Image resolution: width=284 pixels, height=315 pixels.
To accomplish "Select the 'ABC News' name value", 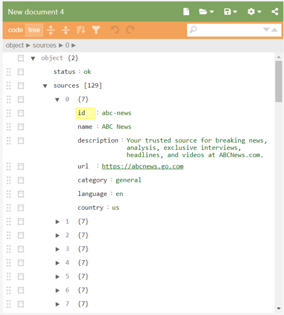I will [x=117, y=127].
